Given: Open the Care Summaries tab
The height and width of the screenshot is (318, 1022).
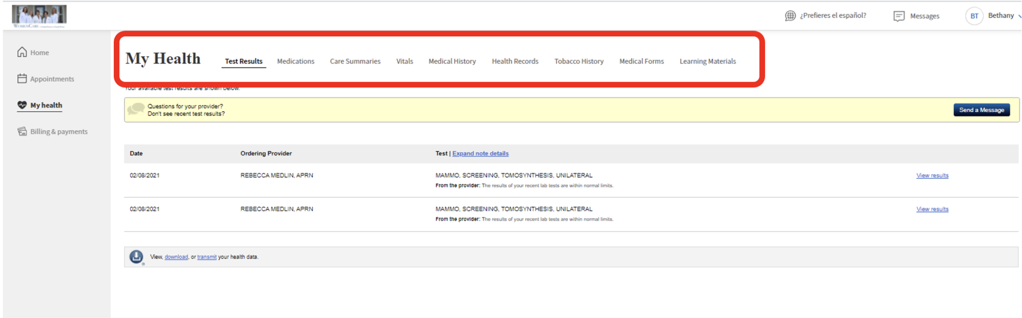Looking at the screenshot, I should point(355,61).
